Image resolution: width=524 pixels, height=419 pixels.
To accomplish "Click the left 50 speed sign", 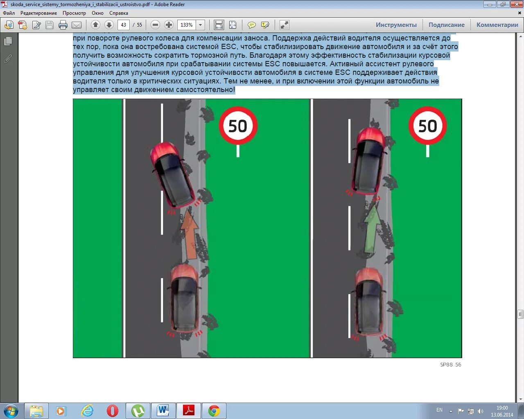I will point(238,126).
